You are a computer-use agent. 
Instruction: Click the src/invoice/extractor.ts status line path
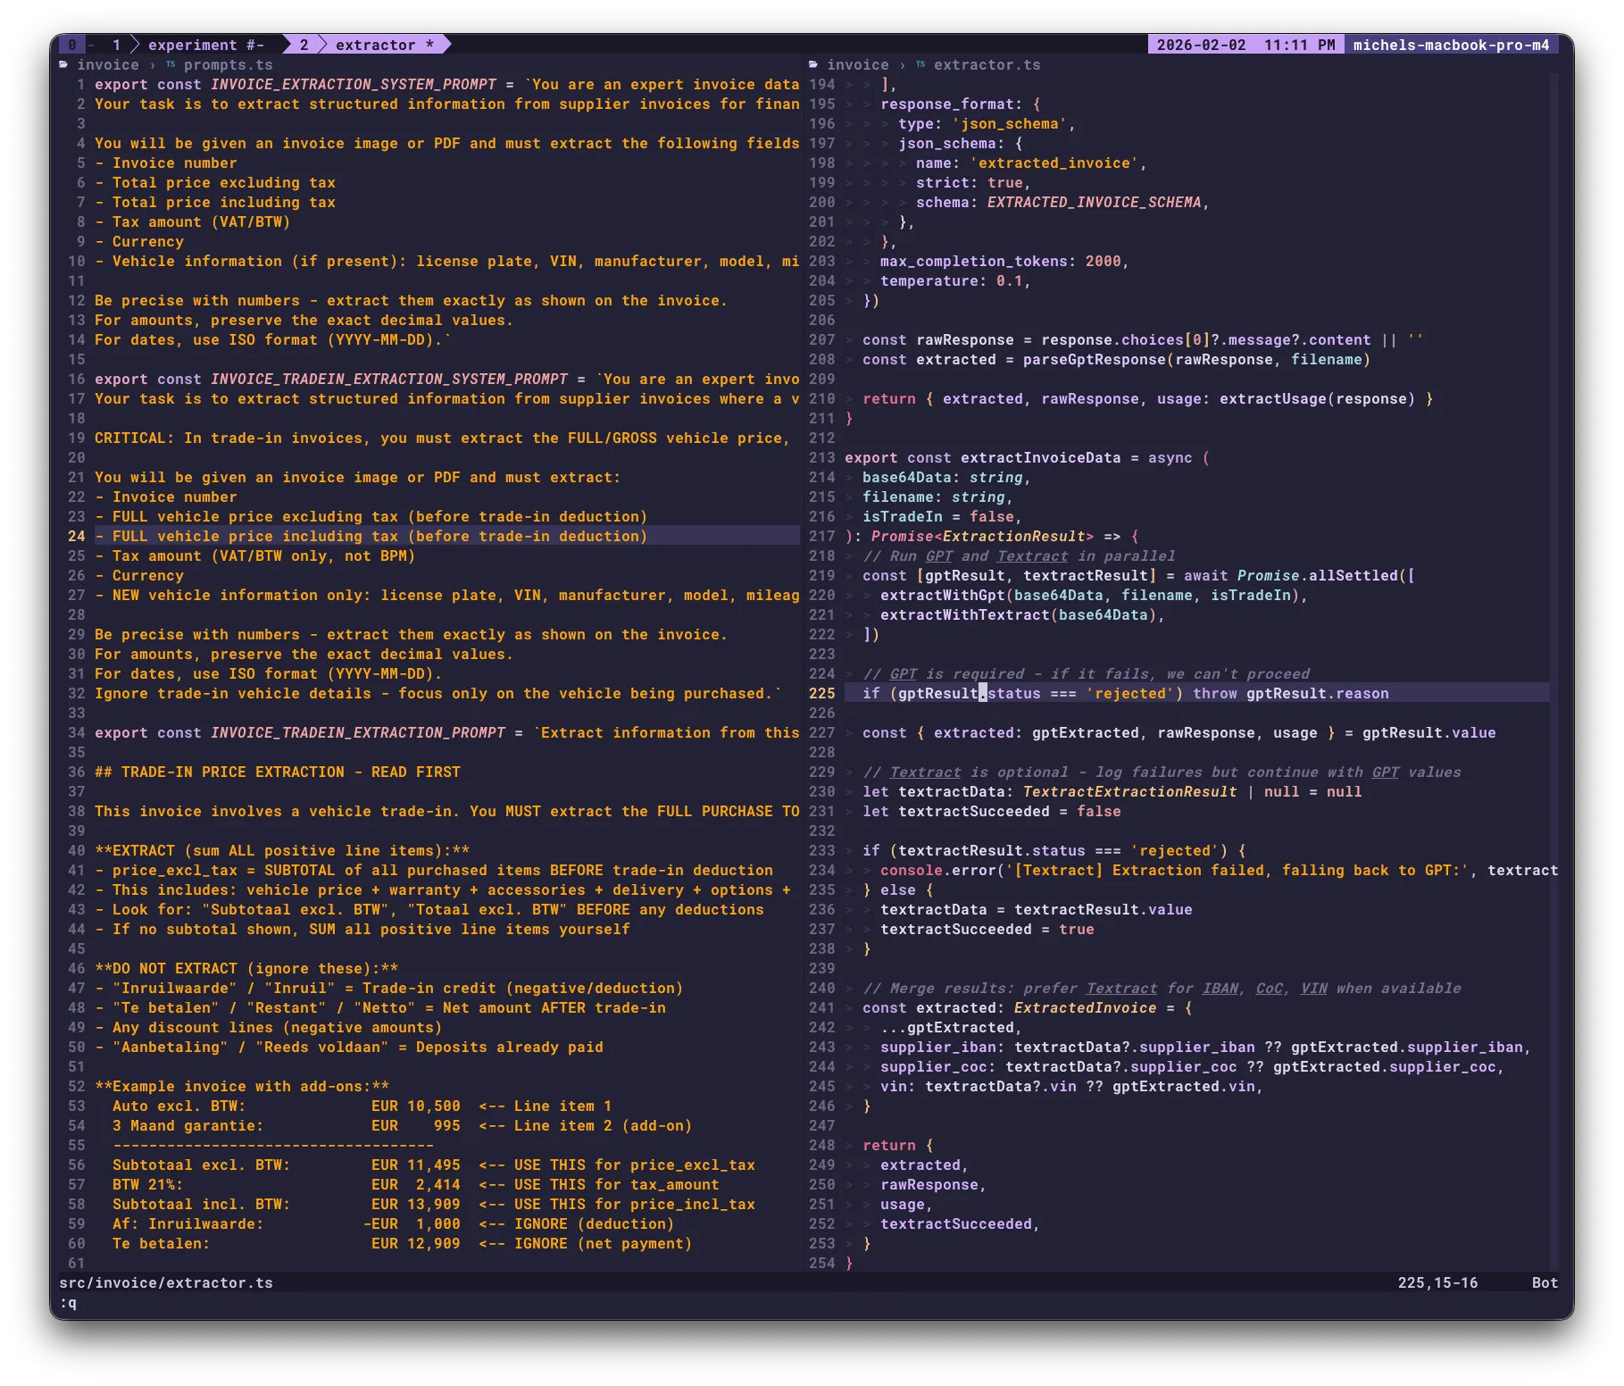click(166, 1283)
